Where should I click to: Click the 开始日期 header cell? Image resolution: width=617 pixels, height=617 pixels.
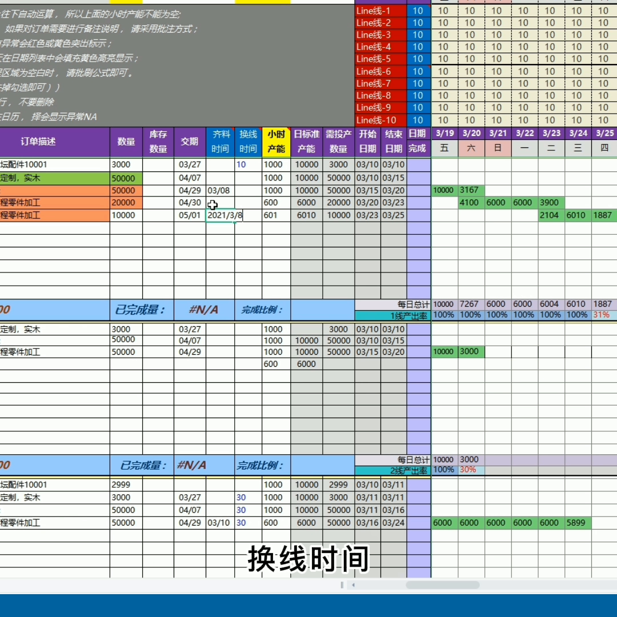tap(367, 142)
